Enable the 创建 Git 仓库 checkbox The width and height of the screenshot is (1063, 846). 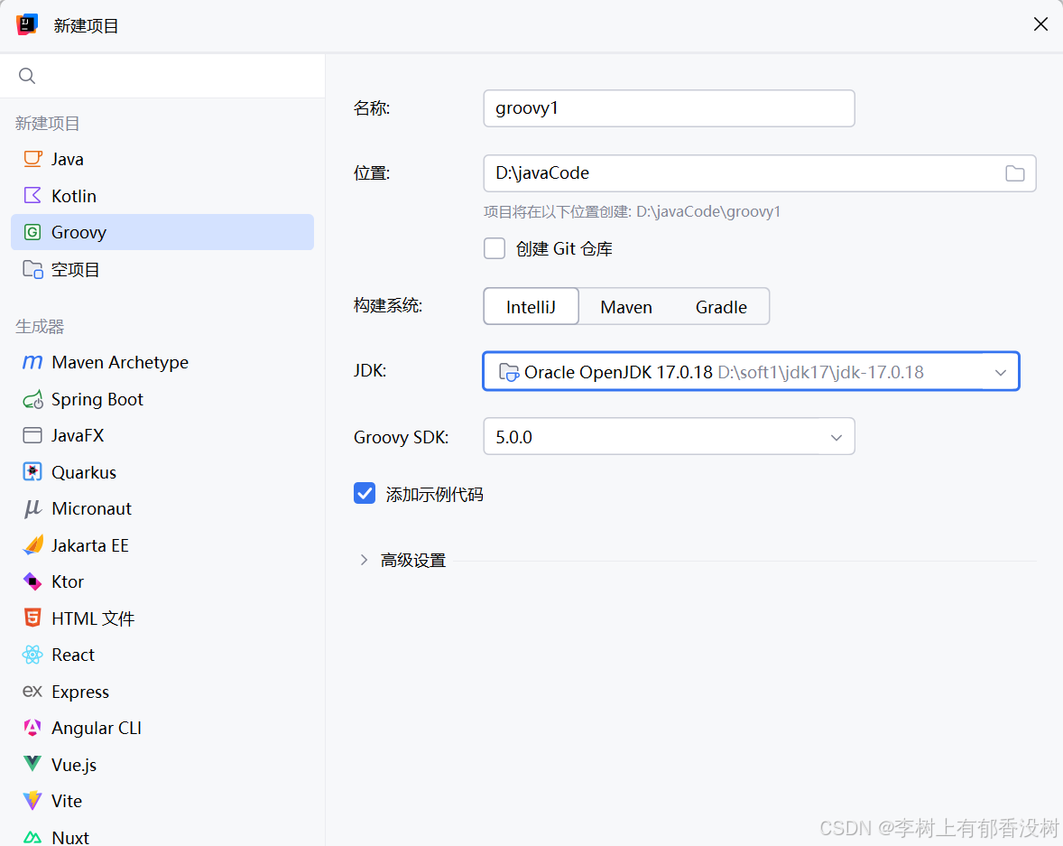(x=495, y=248)
